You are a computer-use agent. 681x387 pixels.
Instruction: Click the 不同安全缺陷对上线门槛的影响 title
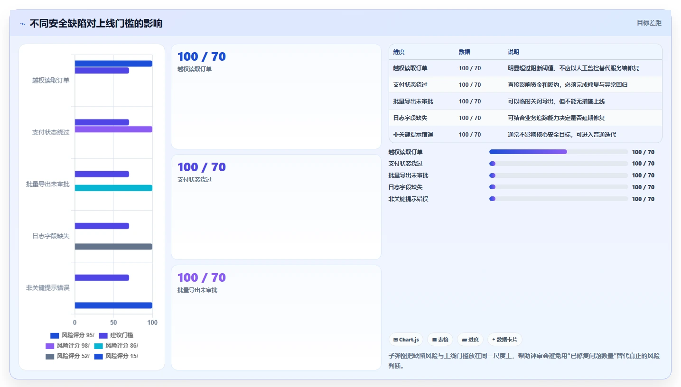pyautogui.click(x=96, y=23)
